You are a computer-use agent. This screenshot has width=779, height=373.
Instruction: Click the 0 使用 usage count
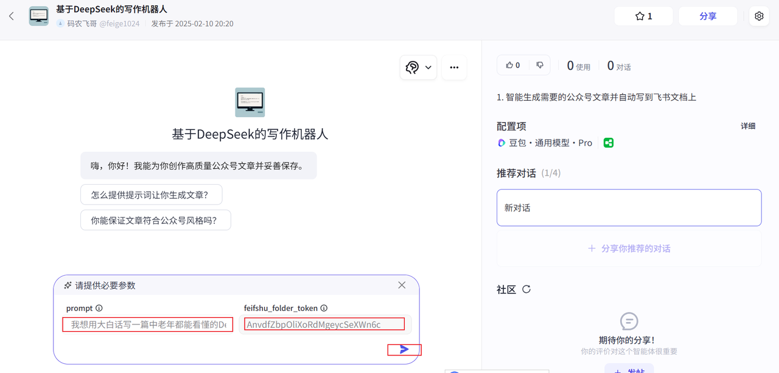click(x=579, y=66)
